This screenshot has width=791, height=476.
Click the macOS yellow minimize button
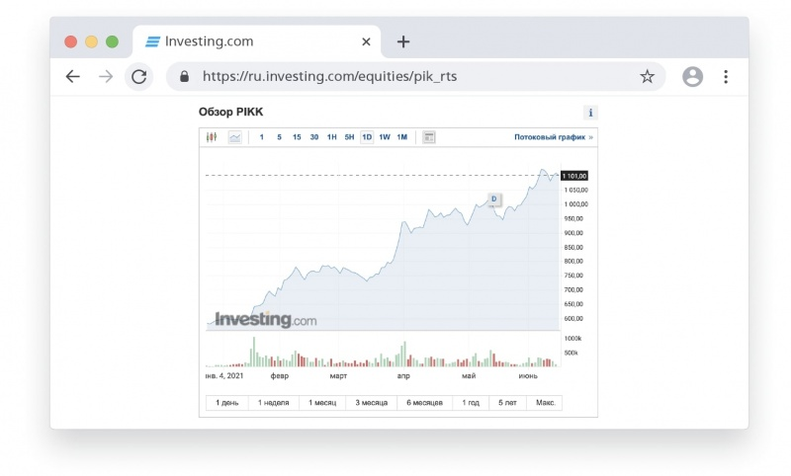coord(91,41)
